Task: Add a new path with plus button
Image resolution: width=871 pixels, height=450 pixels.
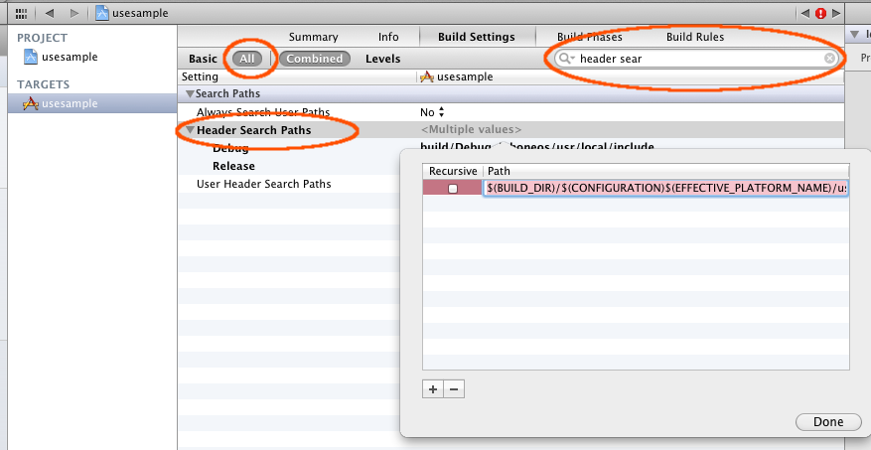Action: [433, 389]
